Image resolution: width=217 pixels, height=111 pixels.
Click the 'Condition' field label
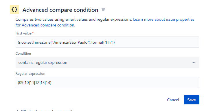(x=23, y=53)
